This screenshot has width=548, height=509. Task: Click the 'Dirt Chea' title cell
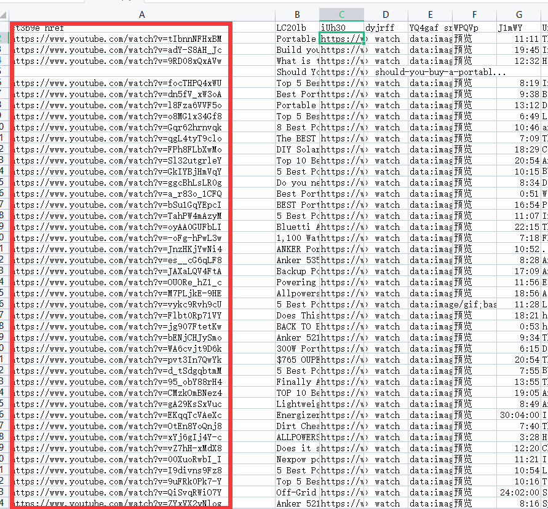click(297, 426)
